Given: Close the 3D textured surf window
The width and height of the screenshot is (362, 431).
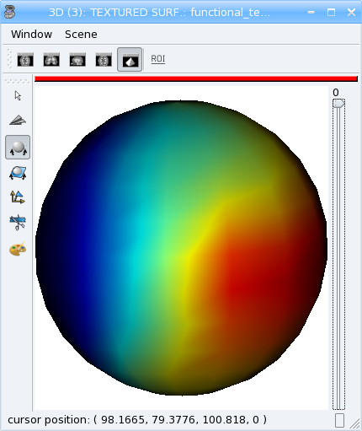Looking at the screenshot, I should [x=351, y=12].
